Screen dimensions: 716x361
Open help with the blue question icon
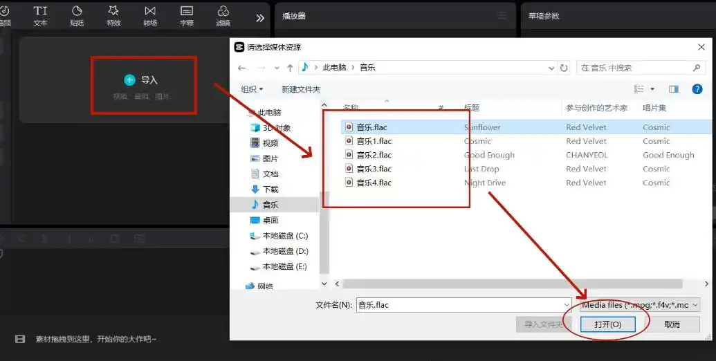coord(697,89)
